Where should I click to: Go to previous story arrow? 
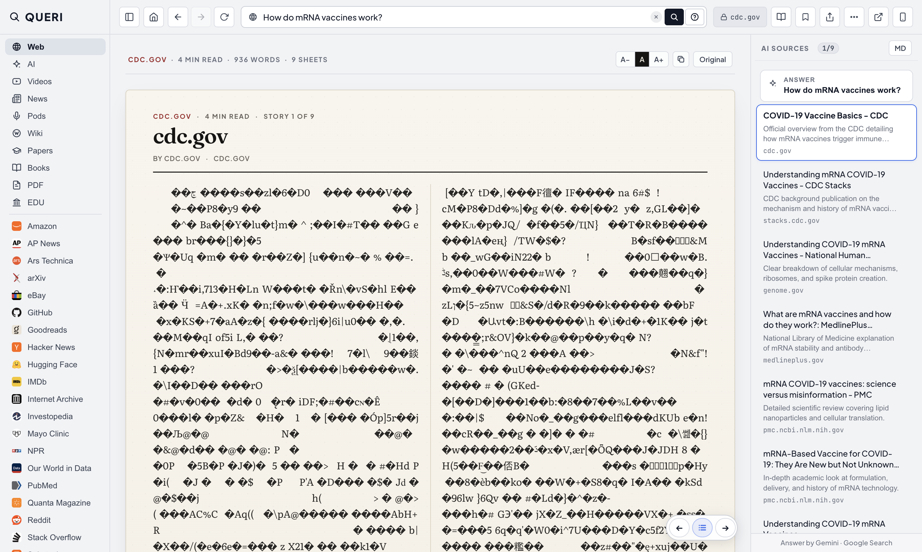tap(679, 528)
